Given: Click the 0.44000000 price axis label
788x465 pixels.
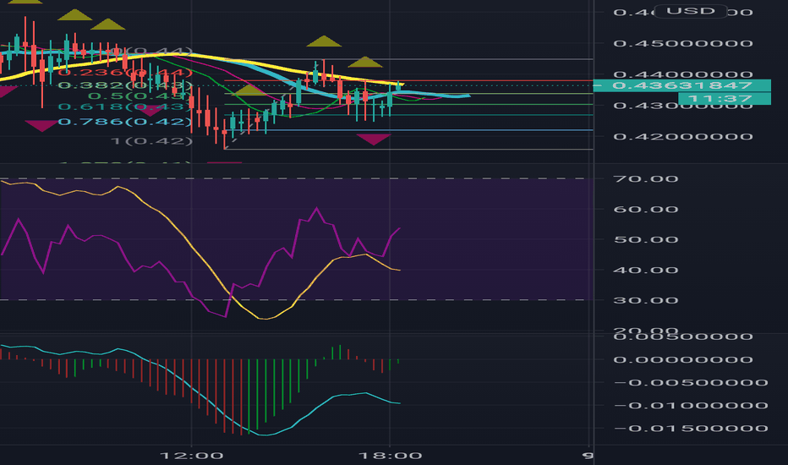Looking at the screenshot, I should (682, 74).
